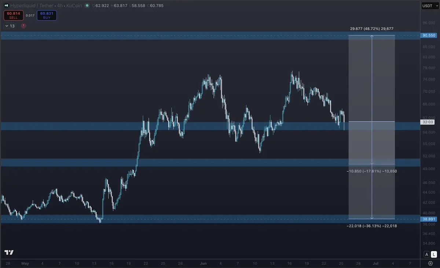
Task: Click the close price value 60.785
Action: click(157, 6)
